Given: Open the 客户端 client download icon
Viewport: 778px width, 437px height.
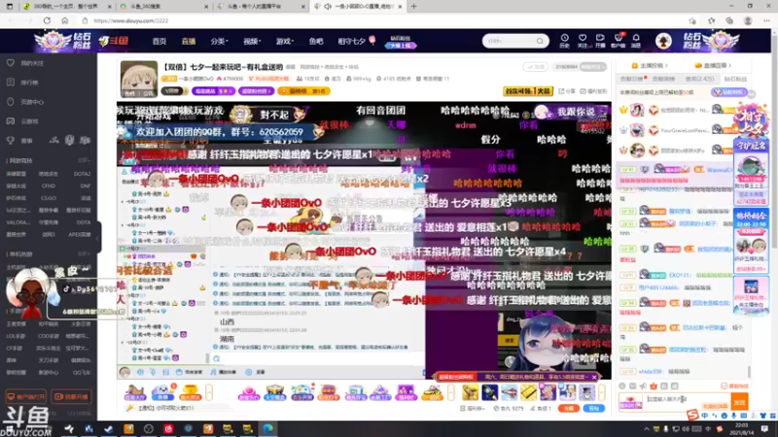Looking at the screenshot, I should [619, 41].
